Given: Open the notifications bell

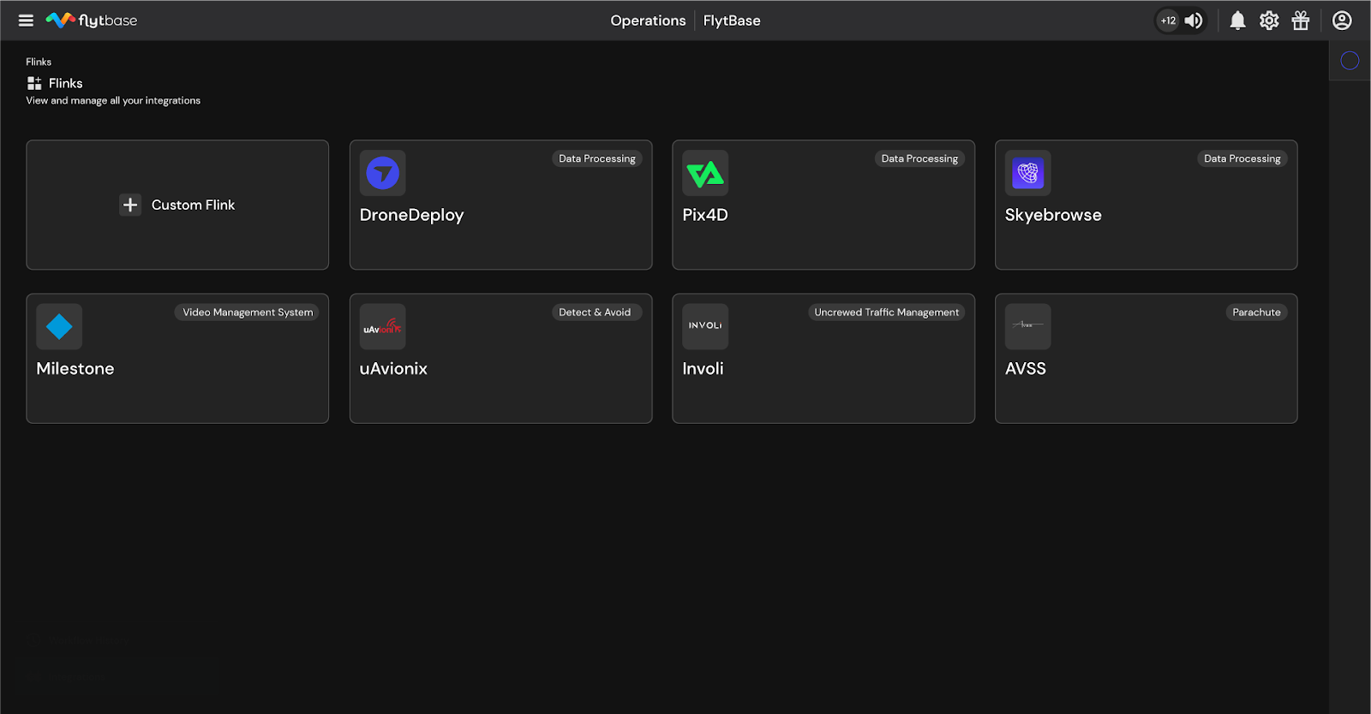Looking at the screenshot, I should [1237, 21].
